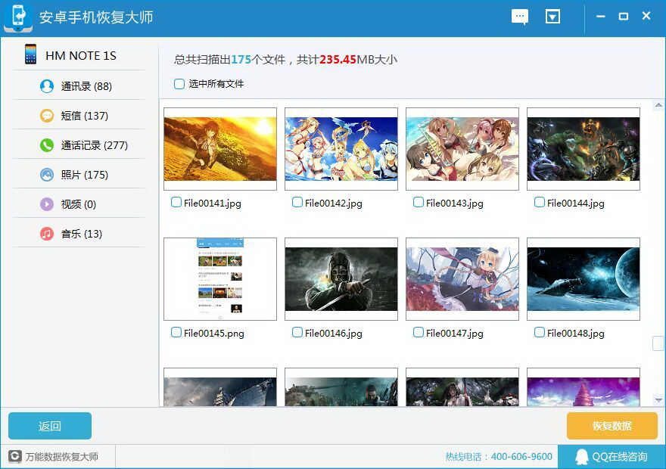This screenshot has height=469, width=666.
Task: Click the green call log phone icon
Action: point(47,145)
